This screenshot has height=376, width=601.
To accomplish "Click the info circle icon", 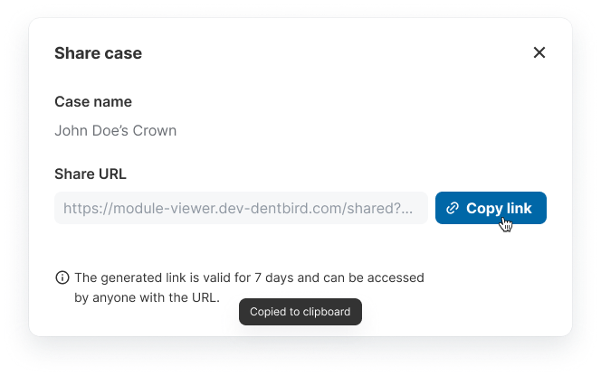I will click(x=62, y=277).
